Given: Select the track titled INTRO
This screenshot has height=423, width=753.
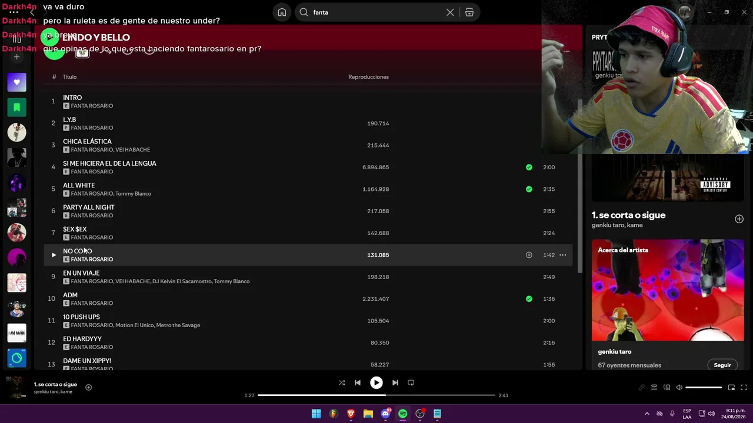Looking at the screenshot, I should [x=72, y=98].
